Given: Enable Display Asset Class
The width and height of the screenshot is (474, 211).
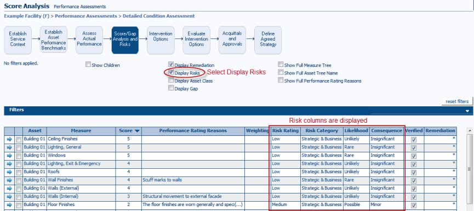Looking at the screenshot, I should (171, 81).
